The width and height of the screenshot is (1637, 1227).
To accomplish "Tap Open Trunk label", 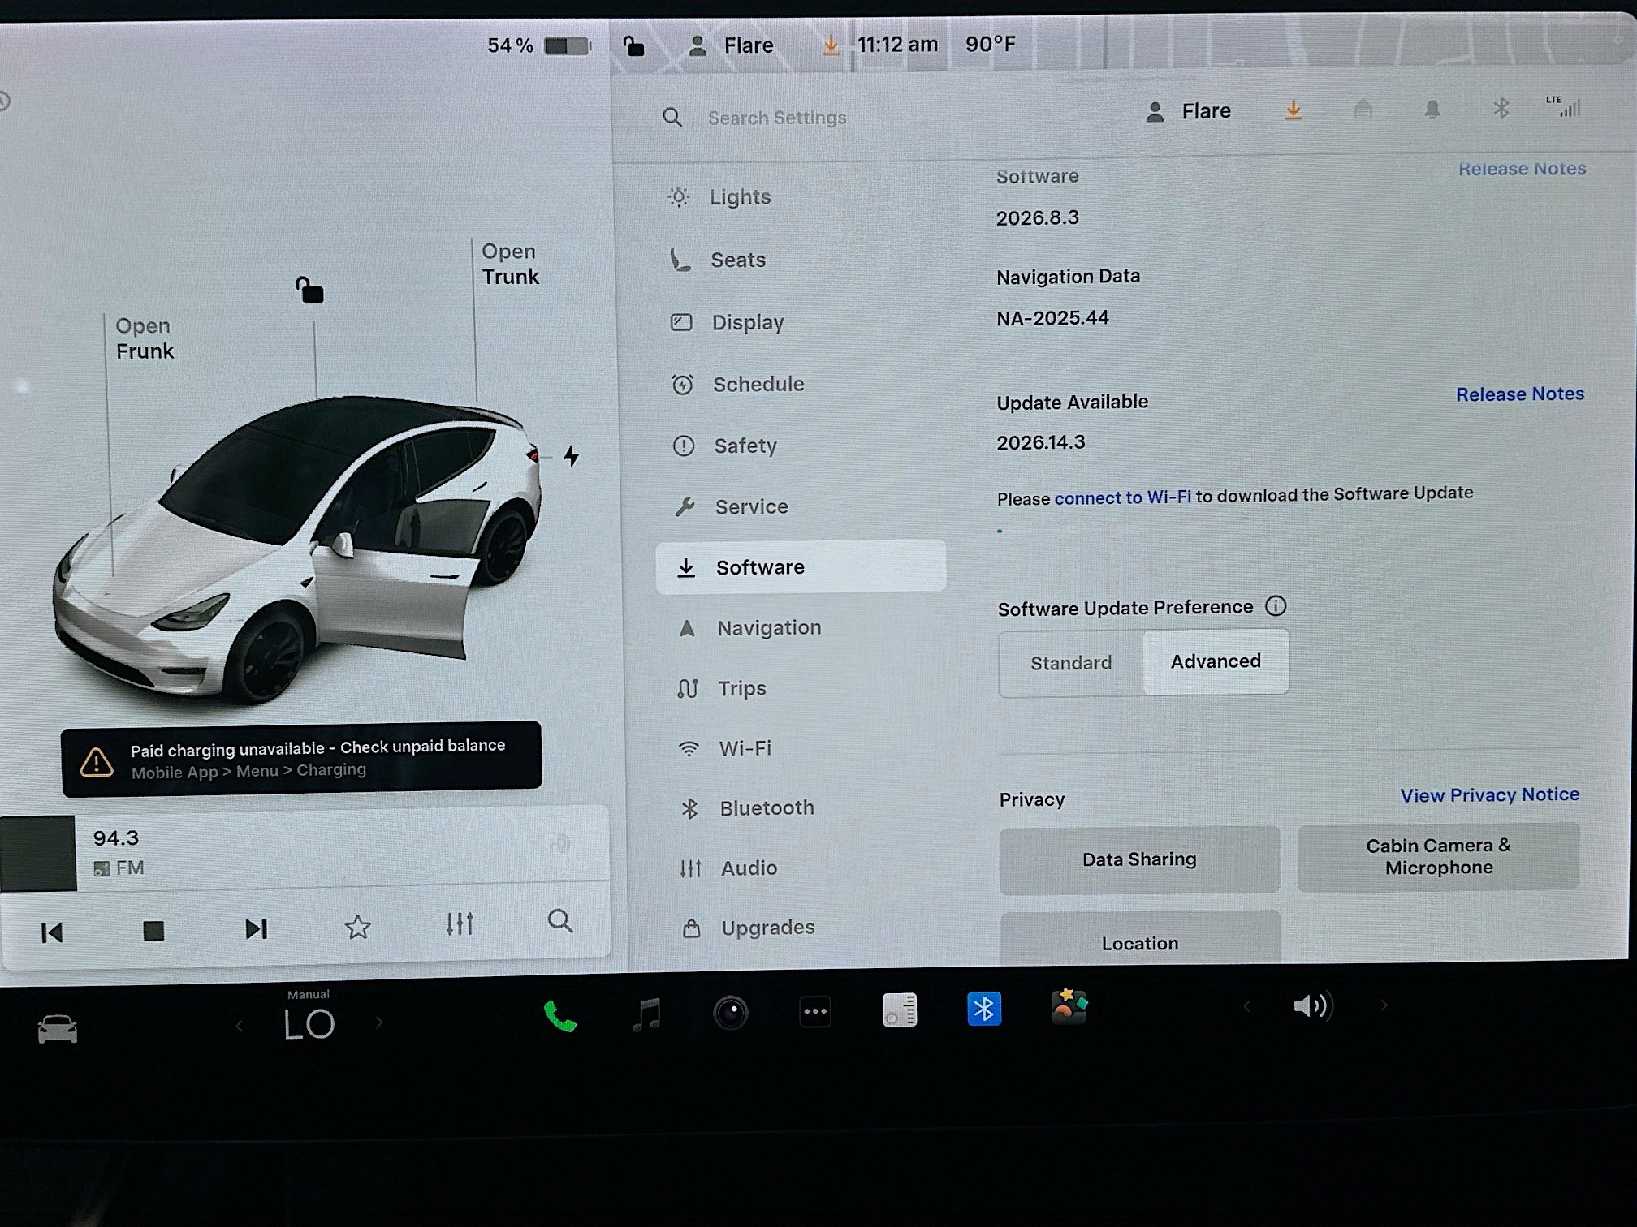I will [x=510, y=264].
